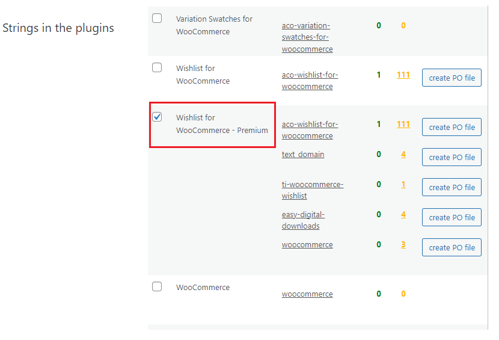Image resolution: width=499 pixels, height=340 pixels.
Task: View the 3 untranslated woocommerce strings
Action: pos(403,245)
